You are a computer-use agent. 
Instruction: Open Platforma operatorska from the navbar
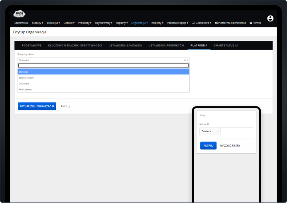[230, 23]
